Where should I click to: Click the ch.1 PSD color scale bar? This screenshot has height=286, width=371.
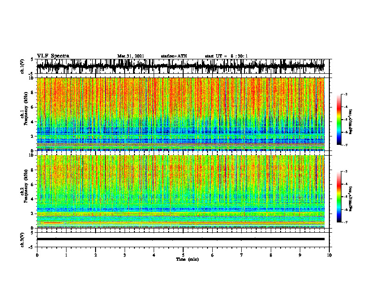click(339, 120)
